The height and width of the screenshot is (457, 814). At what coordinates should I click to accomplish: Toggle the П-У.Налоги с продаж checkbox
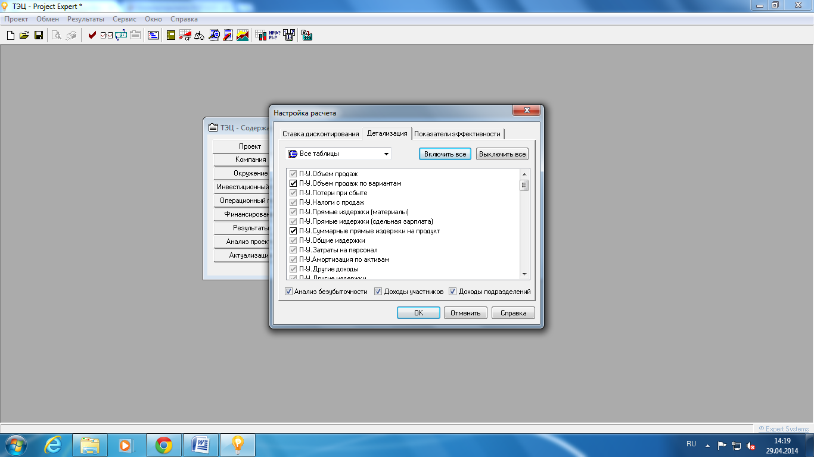pos(293,202)
